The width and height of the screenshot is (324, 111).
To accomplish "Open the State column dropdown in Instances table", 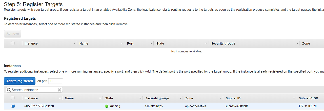I will pyautogui.click(x=140, y=98).
